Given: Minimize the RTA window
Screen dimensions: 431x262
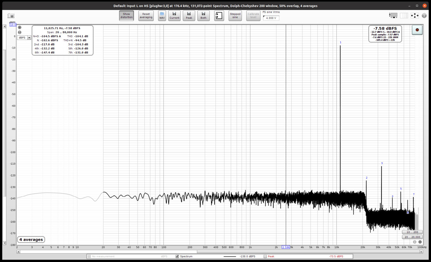Looking at the screenshot, I should pyautogui.click(x=409, y=6).
